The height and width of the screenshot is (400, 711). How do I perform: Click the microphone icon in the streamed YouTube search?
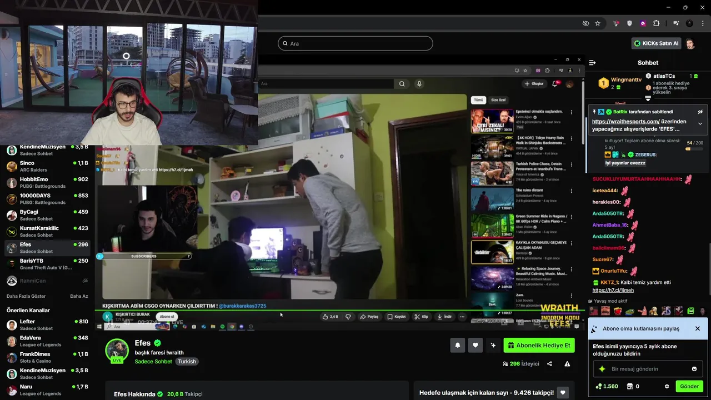pyautogui.click(x=419, y=84)
